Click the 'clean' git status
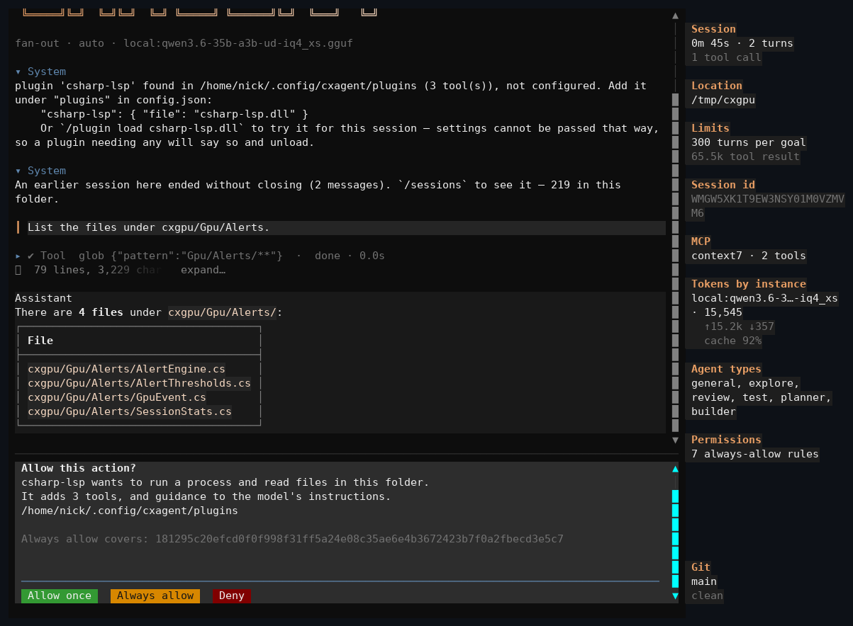Viewport: 853px width, 626px height. (x=707, y=596)
